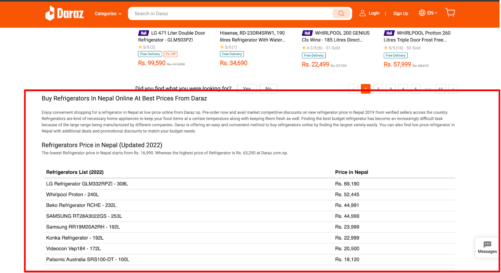Click the 2% Off badge
501x273 pixels.
[171, 54]
